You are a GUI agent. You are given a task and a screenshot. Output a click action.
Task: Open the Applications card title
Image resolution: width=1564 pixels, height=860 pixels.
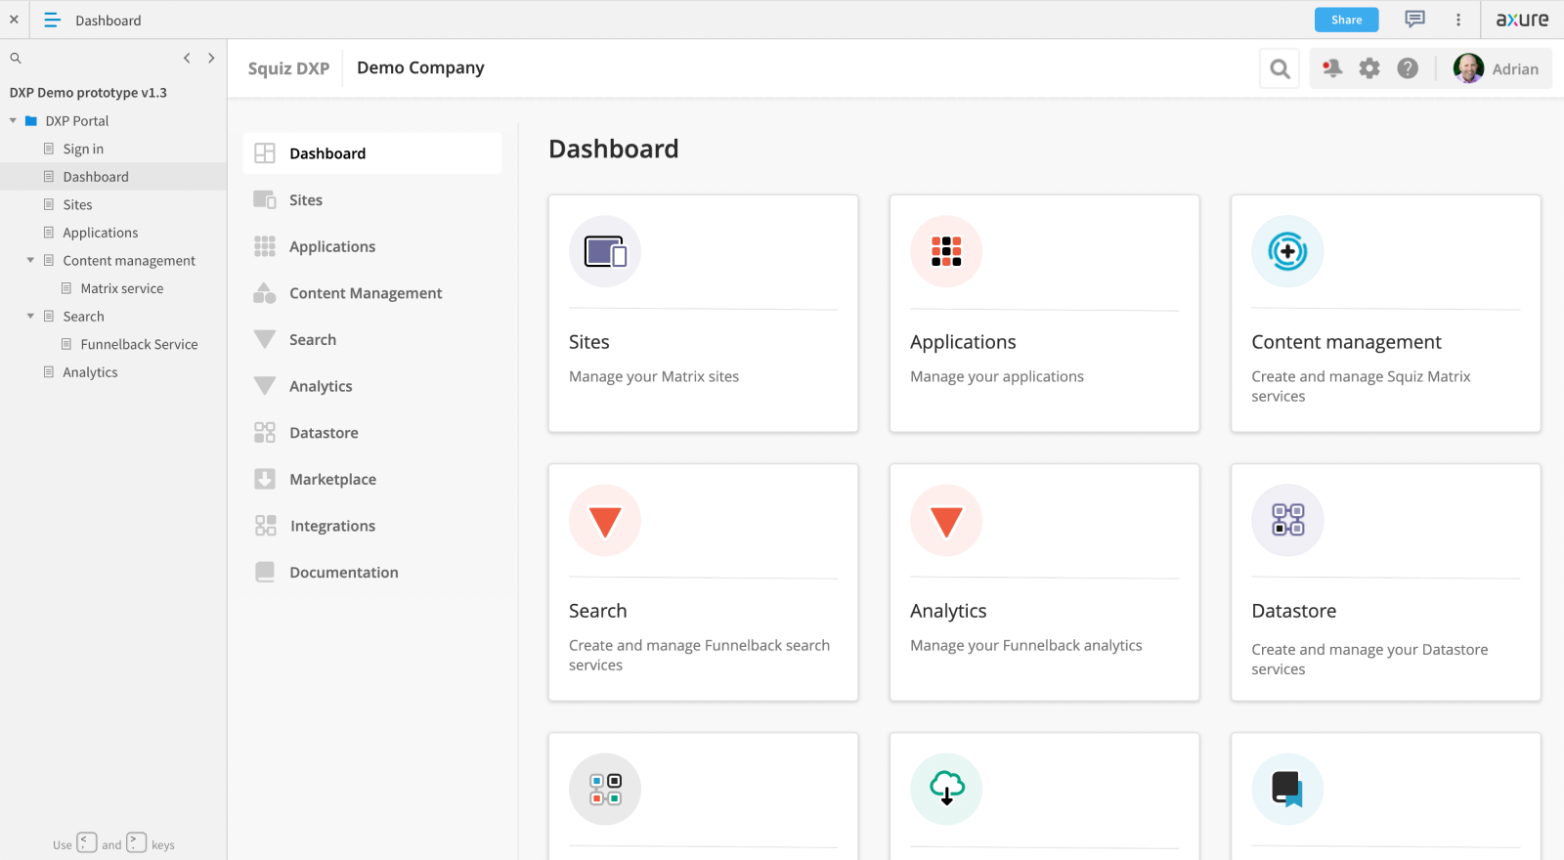[x=963, y=342]
